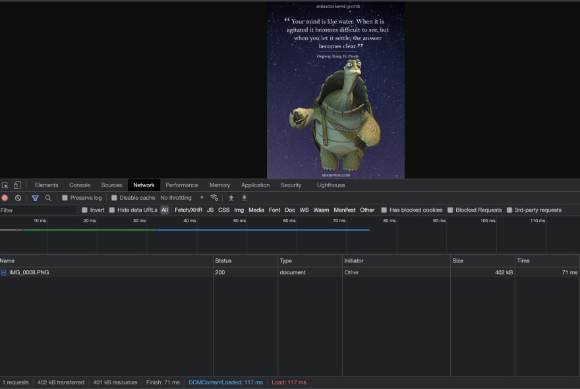Click document icon beside IMG_0008.PNG
This screenshot has width=580, height=389.
point(4,272)
